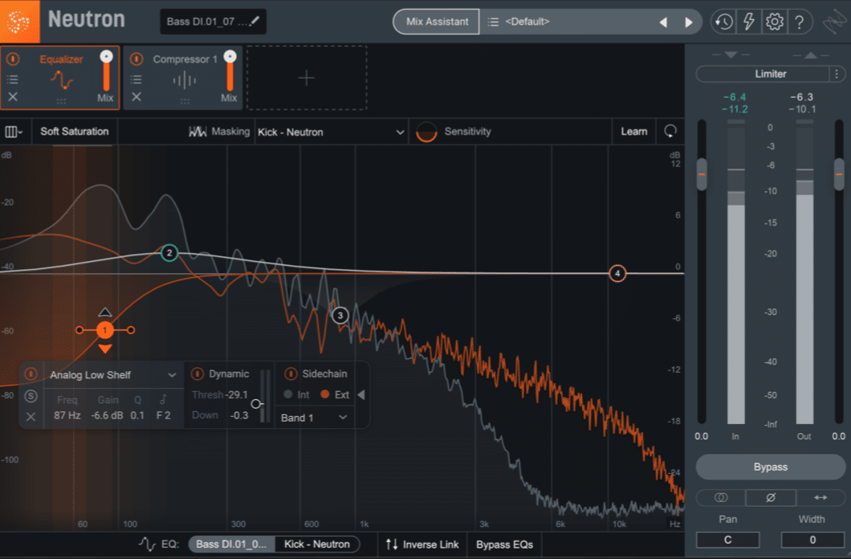Click the Neutron logo icon

19,21
